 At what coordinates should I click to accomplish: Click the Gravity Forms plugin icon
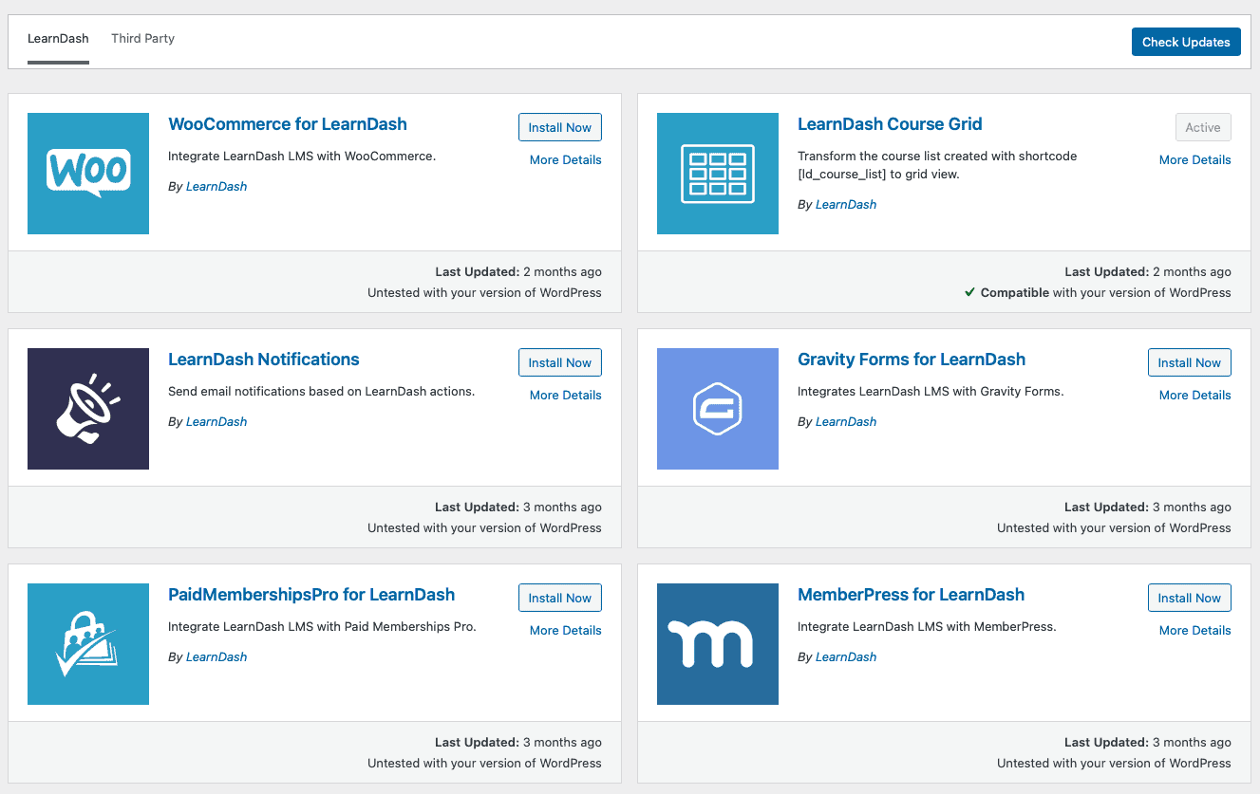pos(718,409)
